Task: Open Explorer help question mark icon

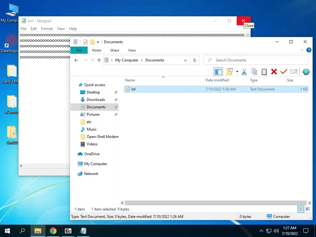Action: pyautogui.click(x=309, y=50)
